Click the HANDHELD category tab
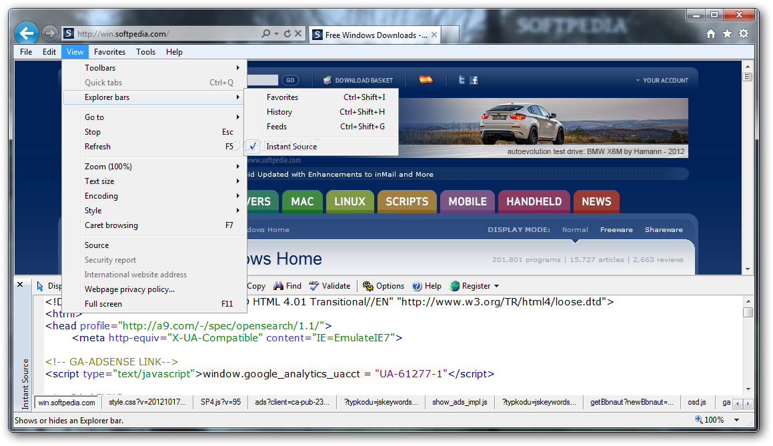The image size is (773, 446). click(x=534, y=201)
